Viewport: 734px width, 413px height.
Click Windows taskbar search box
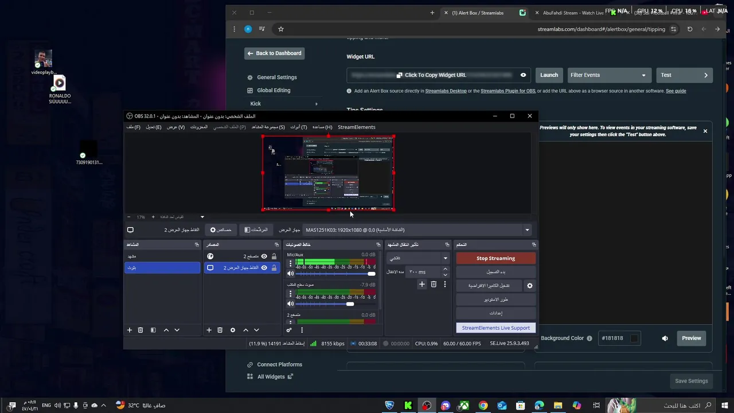(677, 406)
